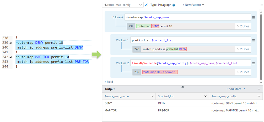This screenshot has height=122, width=264.
Task: Open the route_map_config variable dropdown
Action: [x=123, y=5]
